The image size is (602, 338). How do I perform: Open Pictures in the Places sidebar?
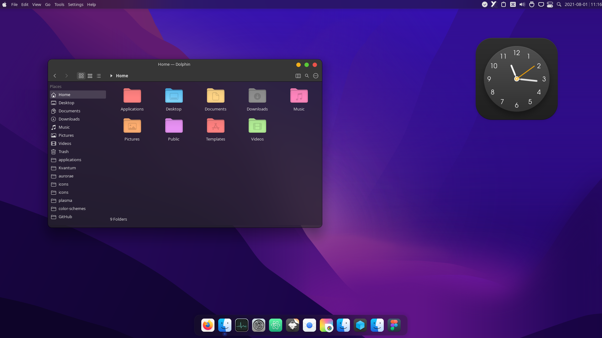point(78,135)
